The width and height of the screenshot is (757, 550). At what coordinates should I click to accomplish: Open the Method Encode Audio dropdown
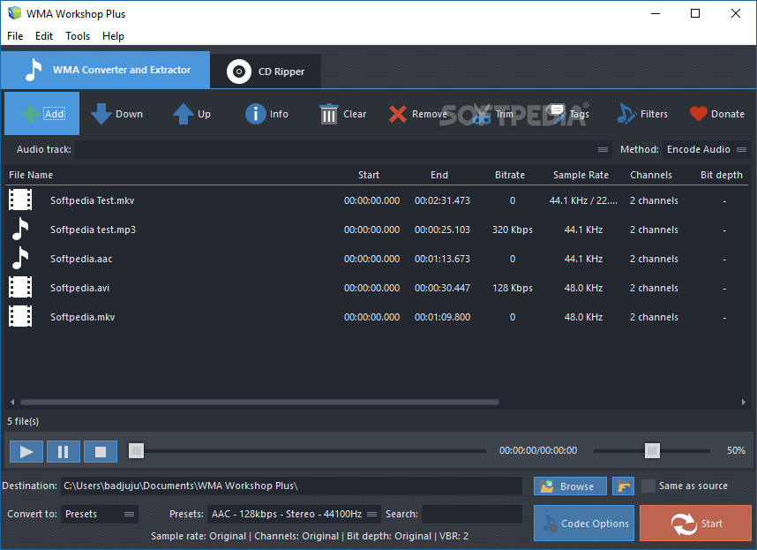coord(707,150)
